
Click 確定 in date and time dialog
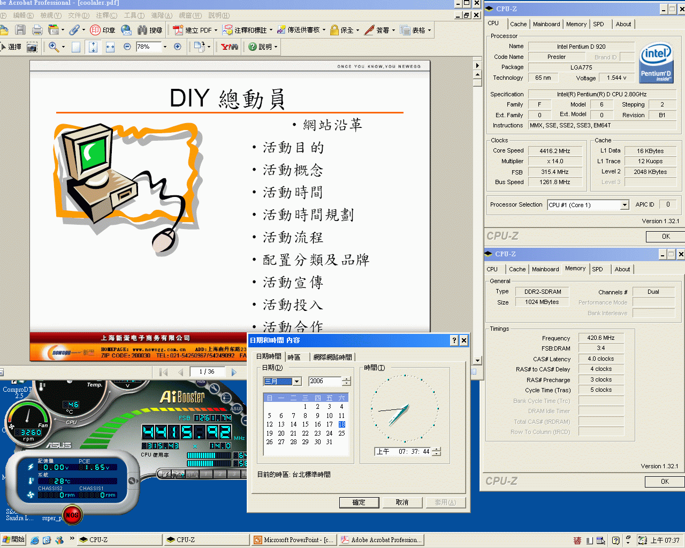coord(359,503)
